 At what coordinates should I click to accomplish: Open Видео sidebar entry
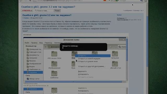pyautogui.click(x=31, y=67)
